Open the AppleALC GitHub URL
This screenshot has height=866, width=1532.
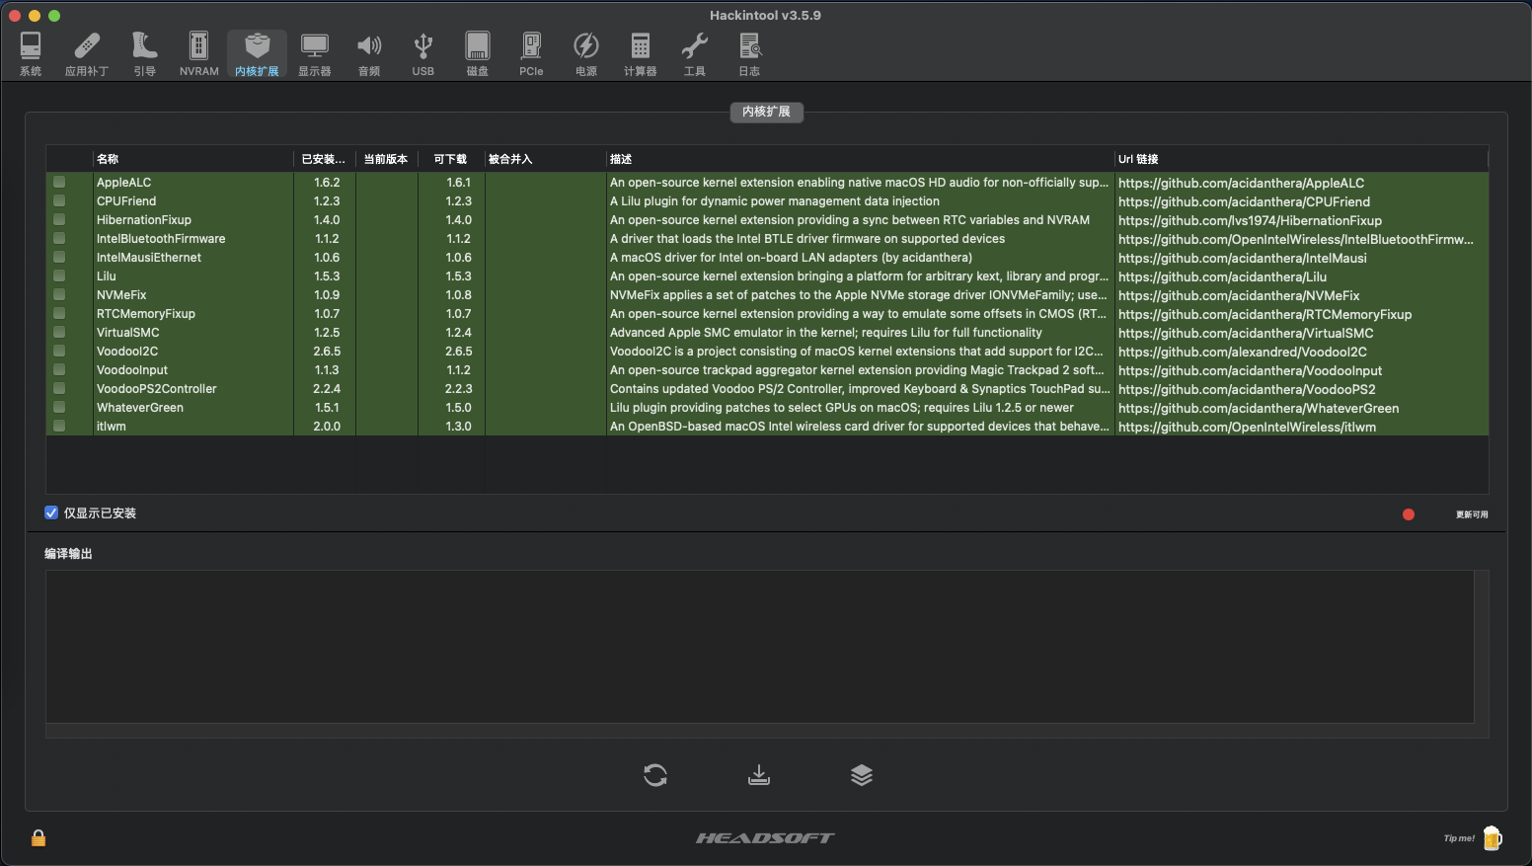[x=1241, y=183]
